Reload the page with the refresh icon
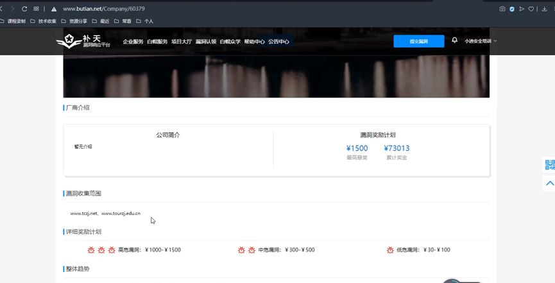This screenshot has width=555, height=283. [x=24, y=9]
